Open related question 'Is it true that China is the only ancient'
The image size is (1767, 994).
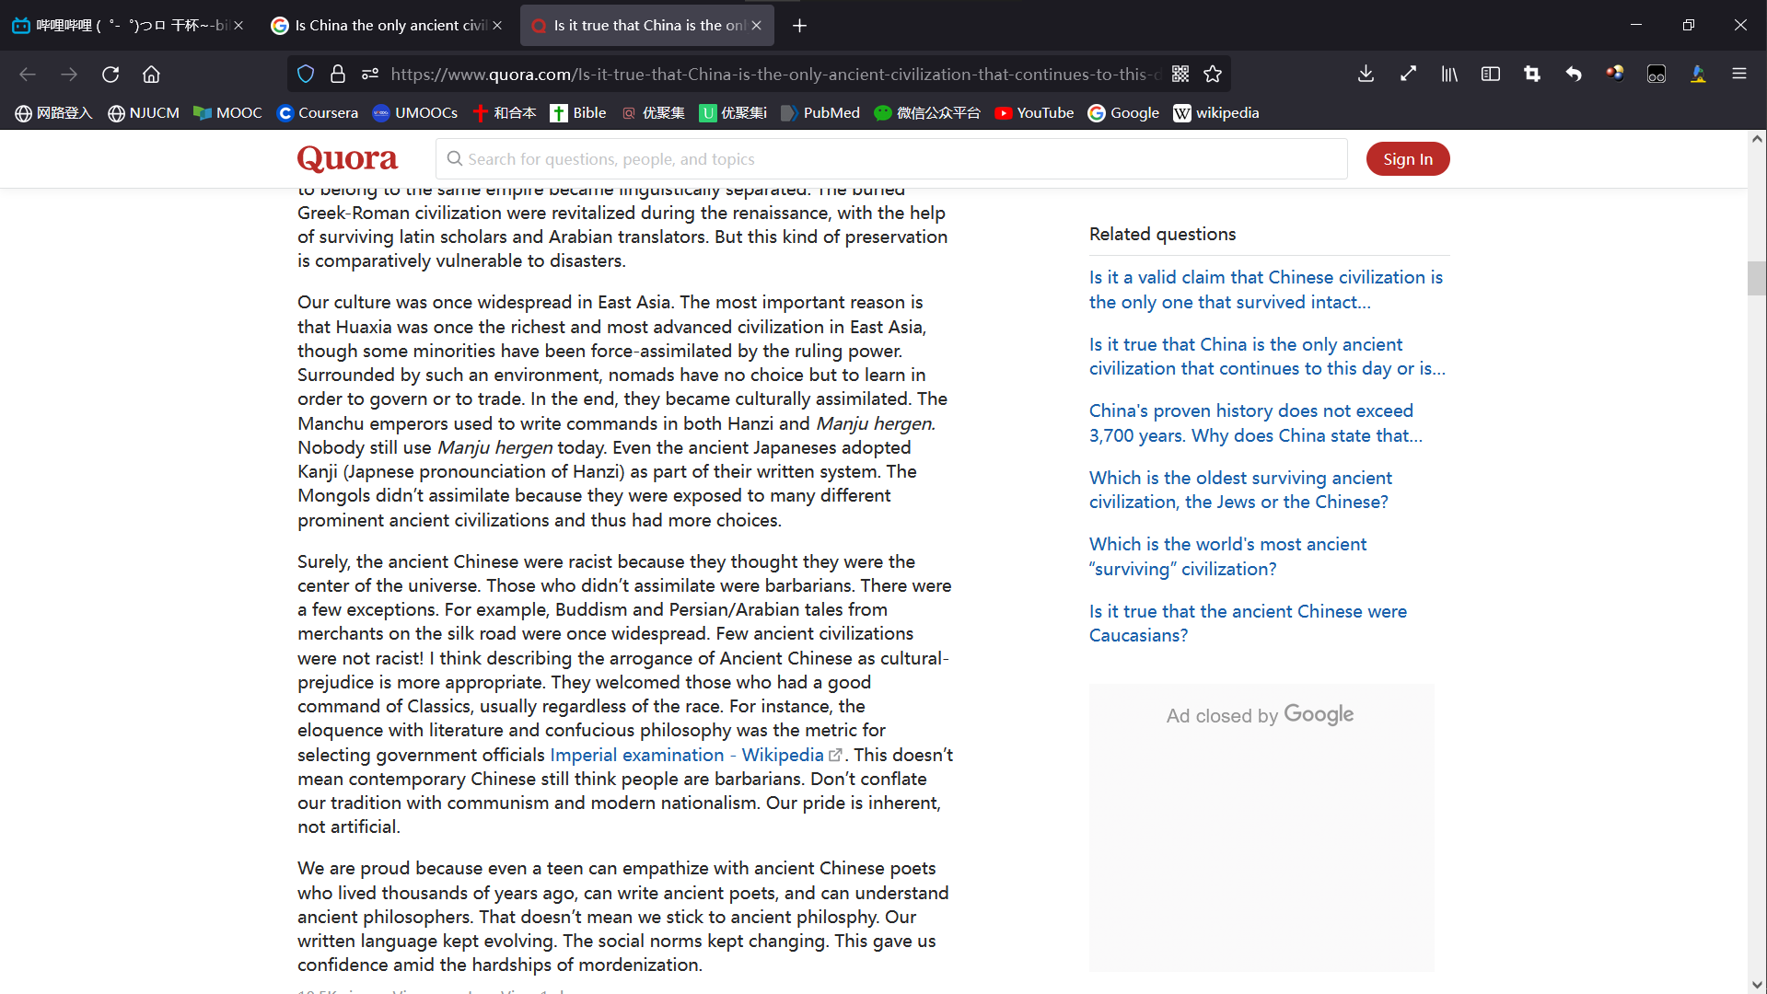pos(1267,356)
